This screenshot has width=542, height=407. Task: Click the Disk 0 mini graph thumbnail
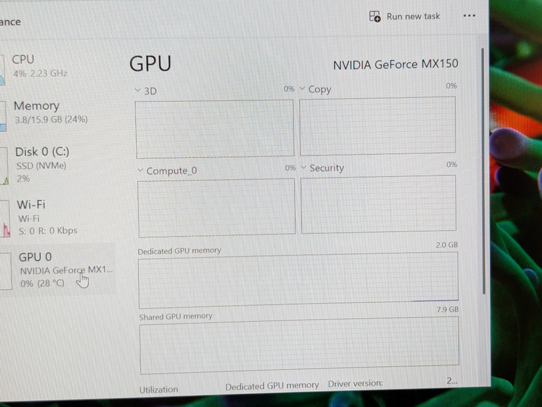[4, 166]
